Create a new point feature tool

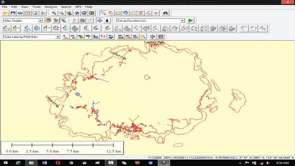(x=86, y=29)
